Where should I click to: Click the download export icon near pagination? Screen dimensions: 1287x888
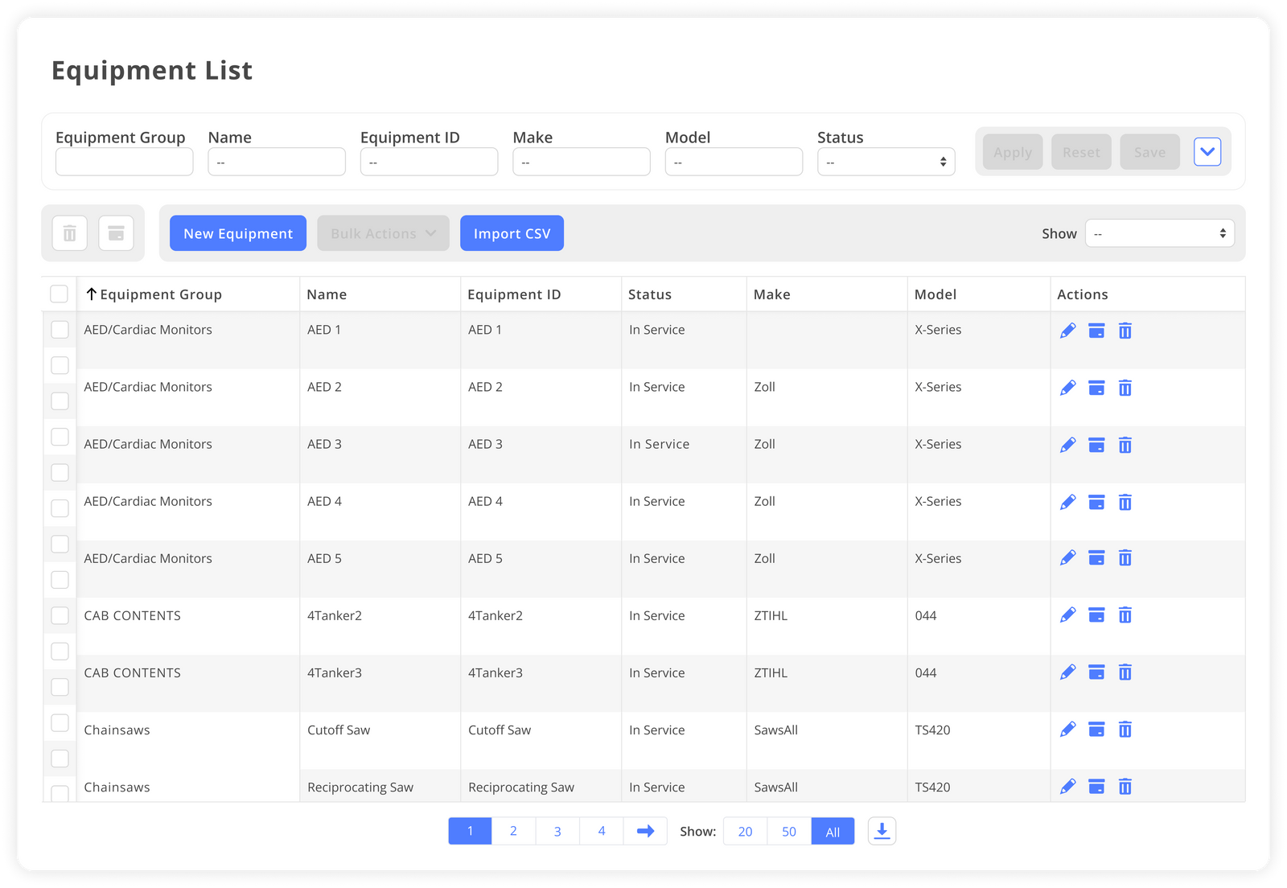point(882,830)
